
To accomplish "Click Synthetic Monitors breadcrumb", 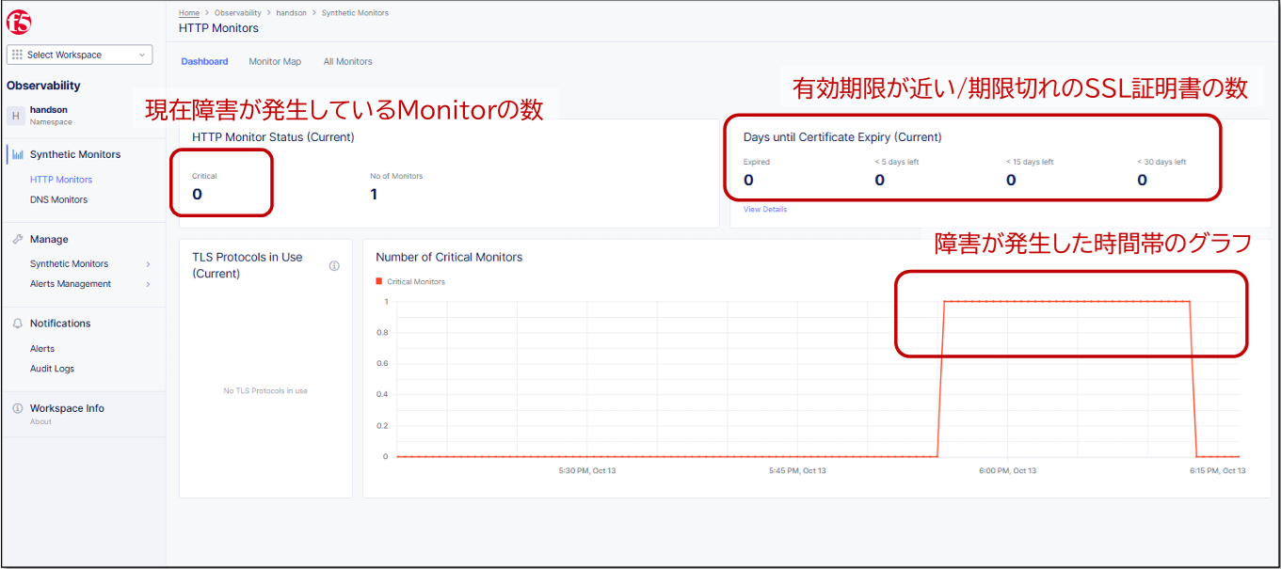I will tap(355, 13).
